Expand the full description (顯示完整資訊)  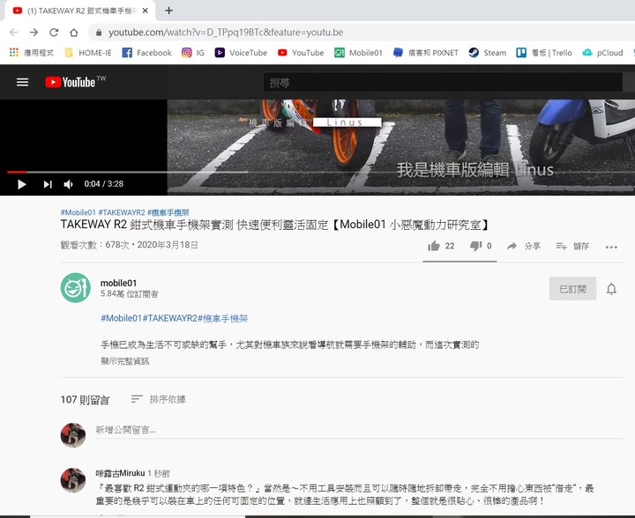(124, 361)
